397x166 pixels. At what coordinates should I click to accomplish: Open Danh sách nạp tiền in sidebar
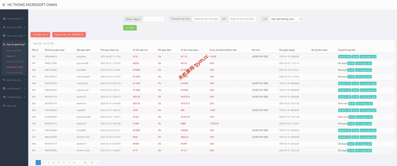point(15,61)
